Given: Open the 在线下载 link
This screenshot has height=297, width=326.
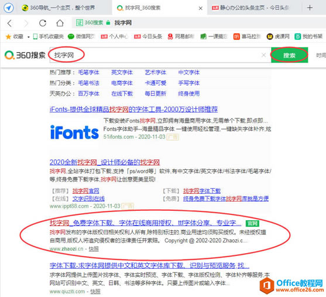Looking at the screenshot, I should click(122, 94).
